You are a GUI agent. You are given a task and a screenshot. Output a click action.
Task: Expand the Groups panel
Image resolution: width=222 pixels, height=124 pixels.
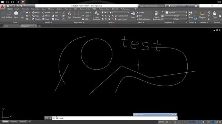[193, 22]
